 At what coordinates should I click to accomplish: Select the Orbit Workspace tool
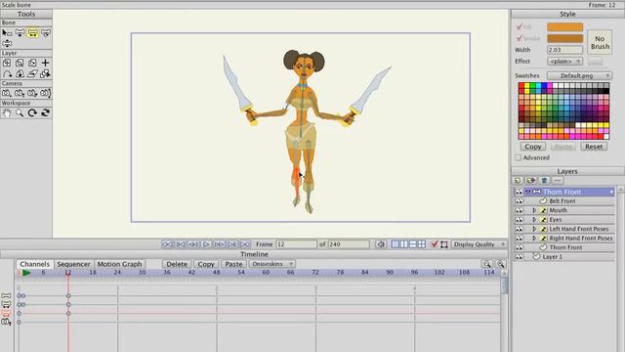click(x=46, y=113)
